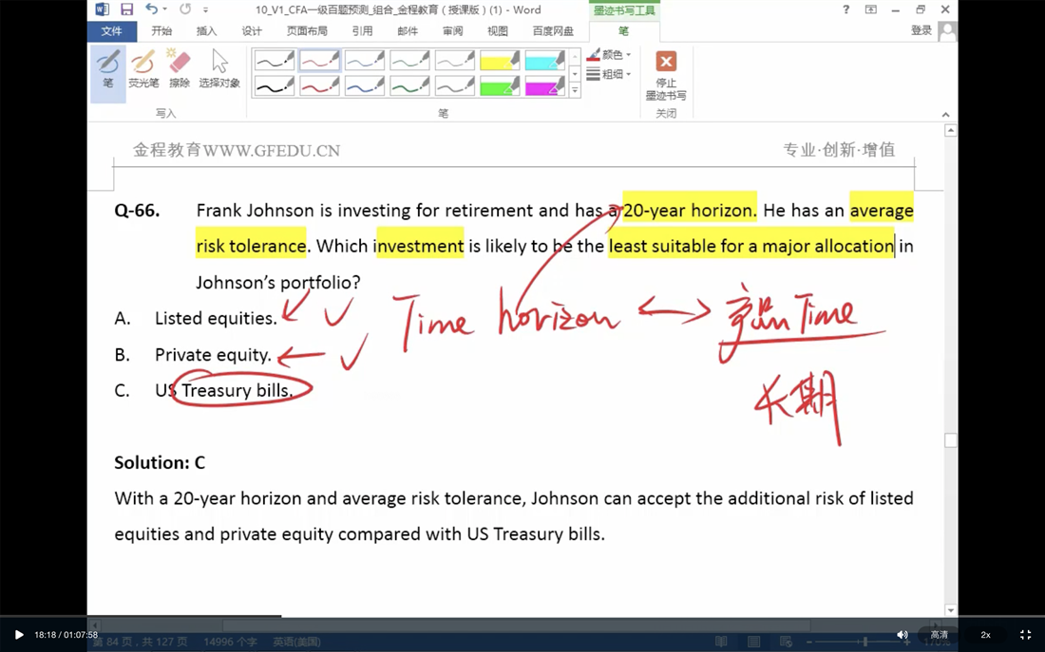
Task: Click the Word zoom slider handle
Action: point(865,642)
